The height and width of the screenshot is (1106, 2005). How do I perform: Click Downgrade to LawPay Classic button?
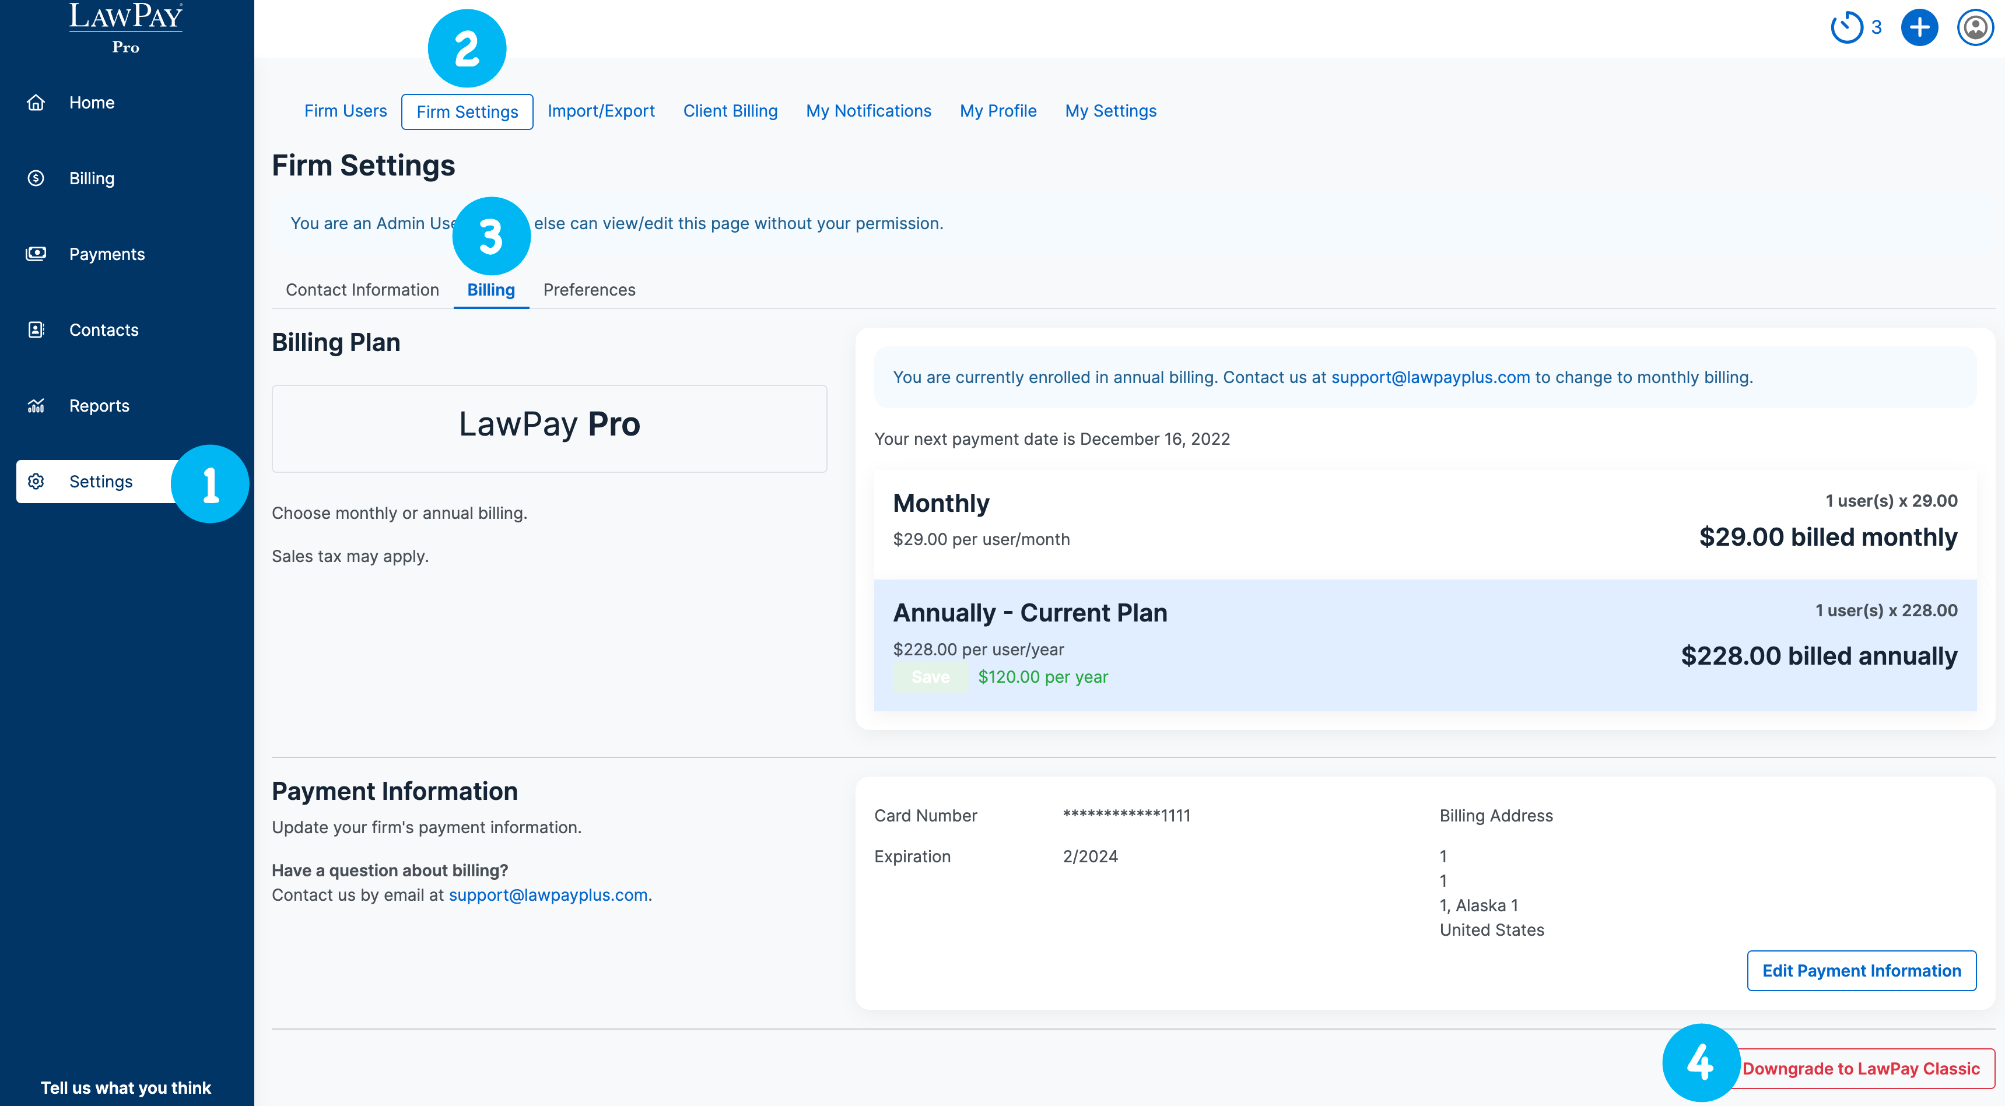1860,1069
